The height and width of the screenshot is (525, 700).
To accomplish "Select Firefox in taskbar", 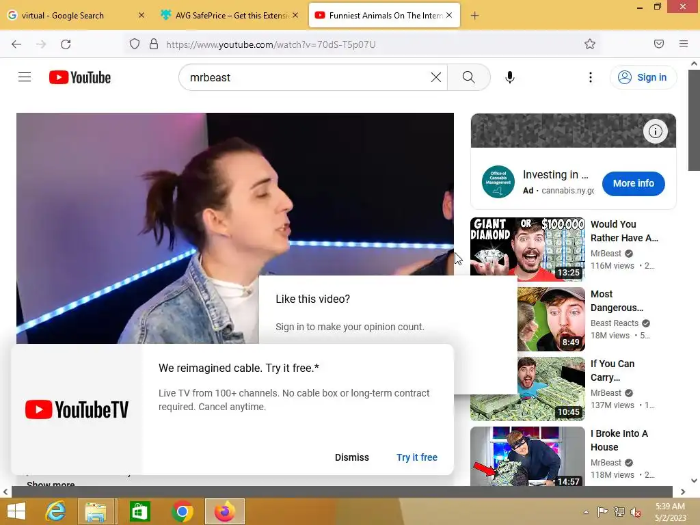I will pos(224,511).
